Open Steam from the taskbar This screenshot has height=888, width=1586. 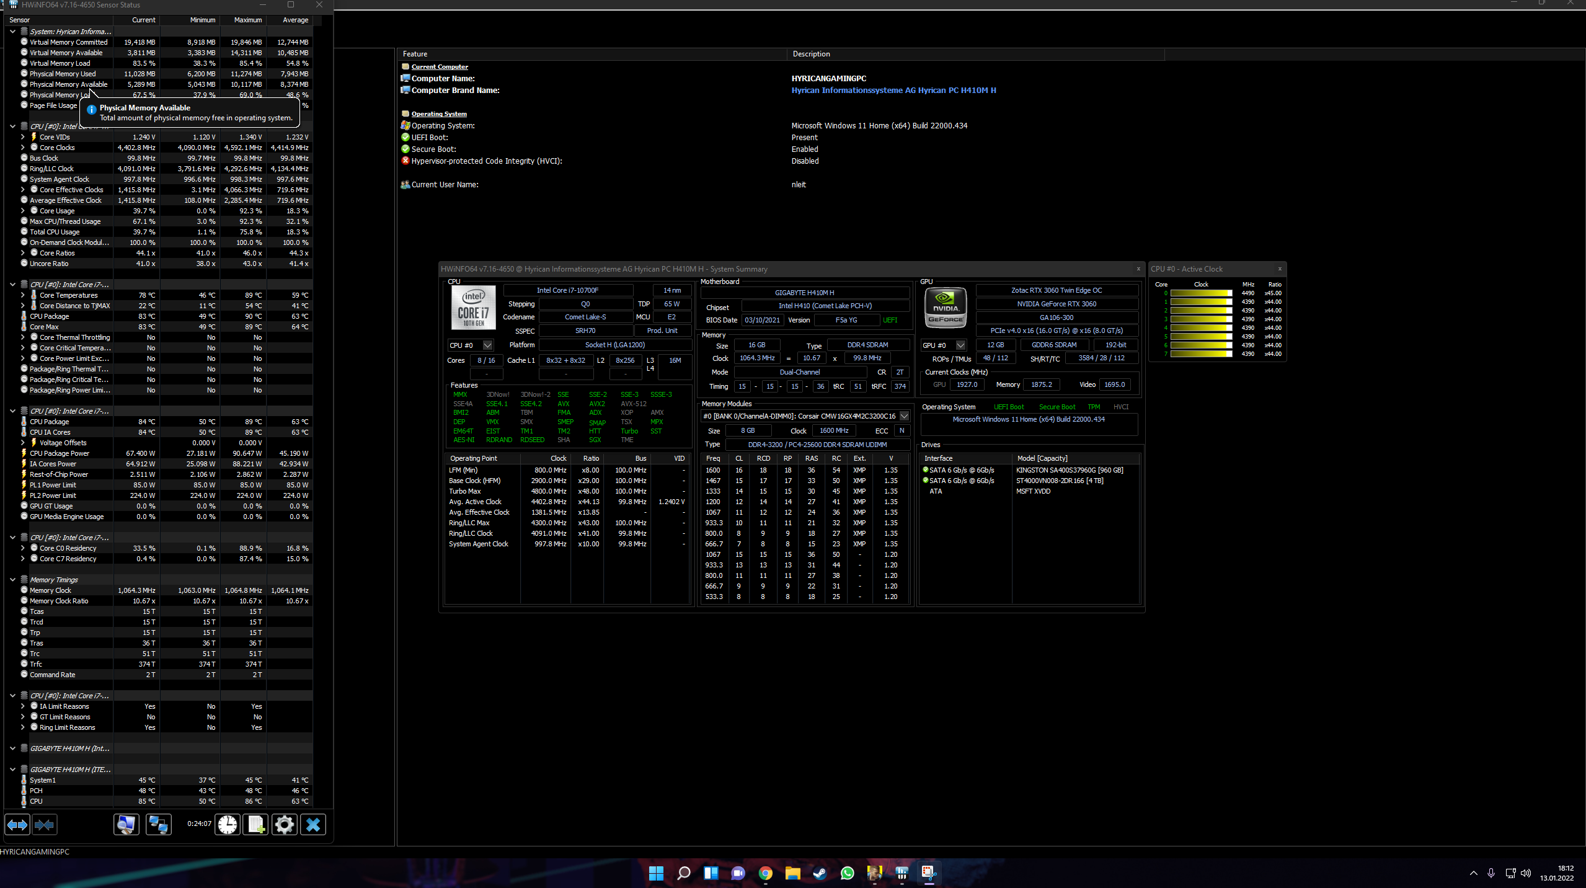(820, 873)
